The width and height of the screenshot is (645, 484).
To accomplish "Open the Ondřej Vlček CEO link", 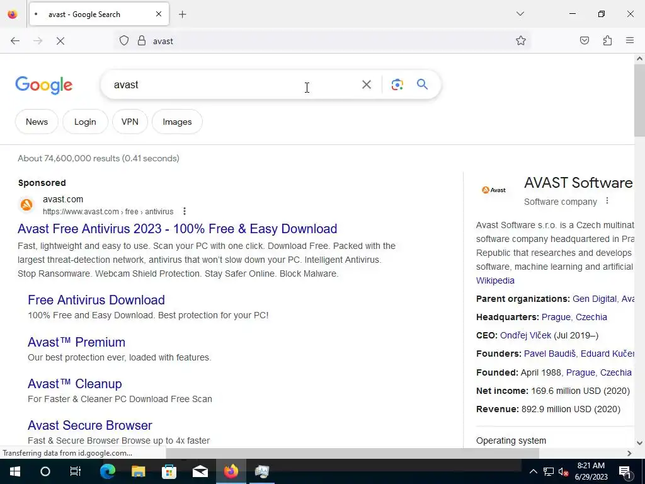I will click(x=525, y=335).
